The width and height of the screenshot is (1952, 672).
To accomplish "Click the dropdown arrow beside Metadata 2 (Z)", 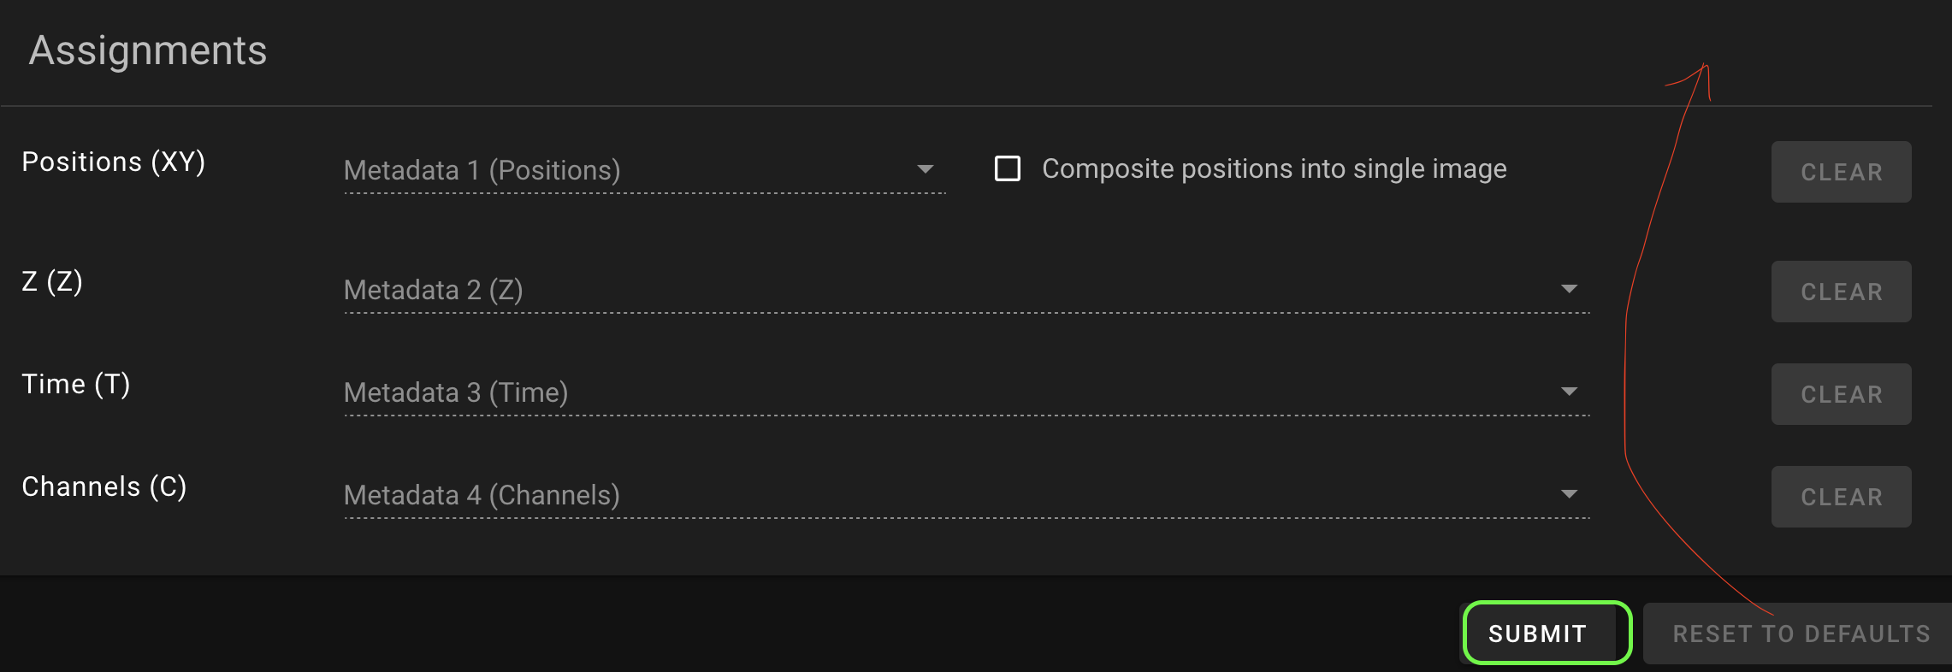I will coord(1570,288).
